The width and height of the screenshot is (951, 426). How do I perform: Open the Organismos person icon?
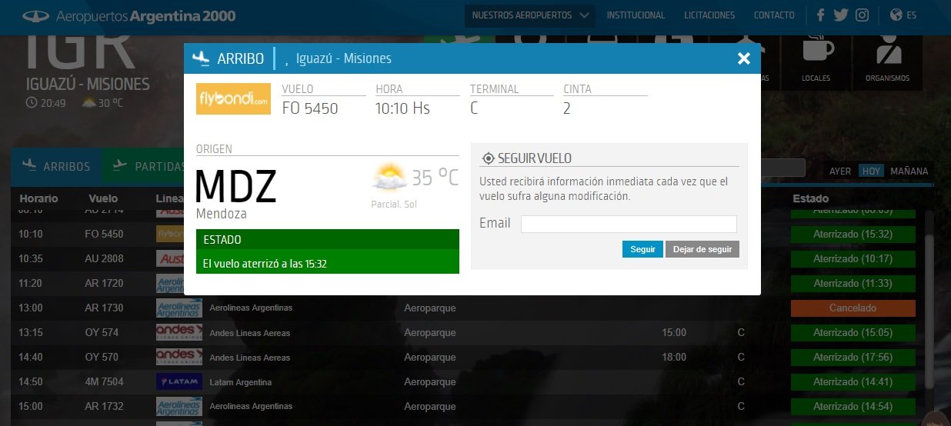[887, 52]
